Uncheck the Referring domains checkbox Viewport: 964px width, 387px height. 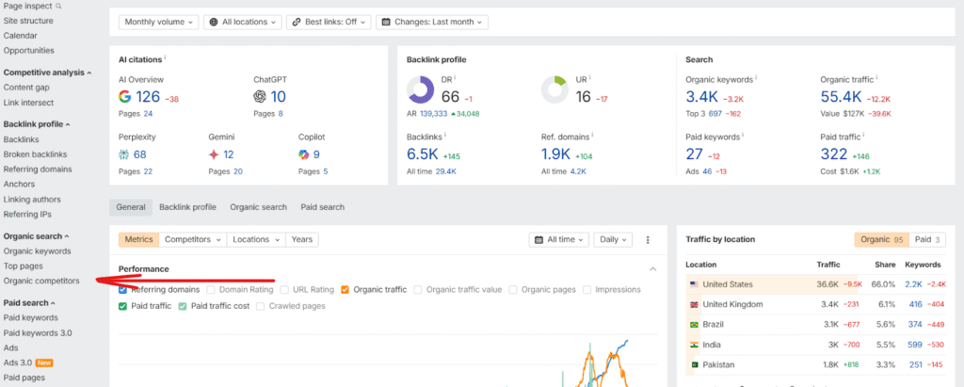point(123,289)
